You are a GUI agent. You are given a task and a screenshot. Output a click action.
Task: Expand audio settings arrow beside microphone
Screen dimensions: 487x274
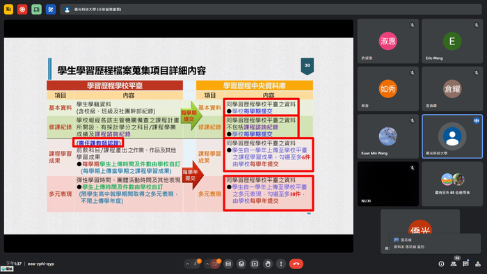pyautogui.click(x=187, y=264)
